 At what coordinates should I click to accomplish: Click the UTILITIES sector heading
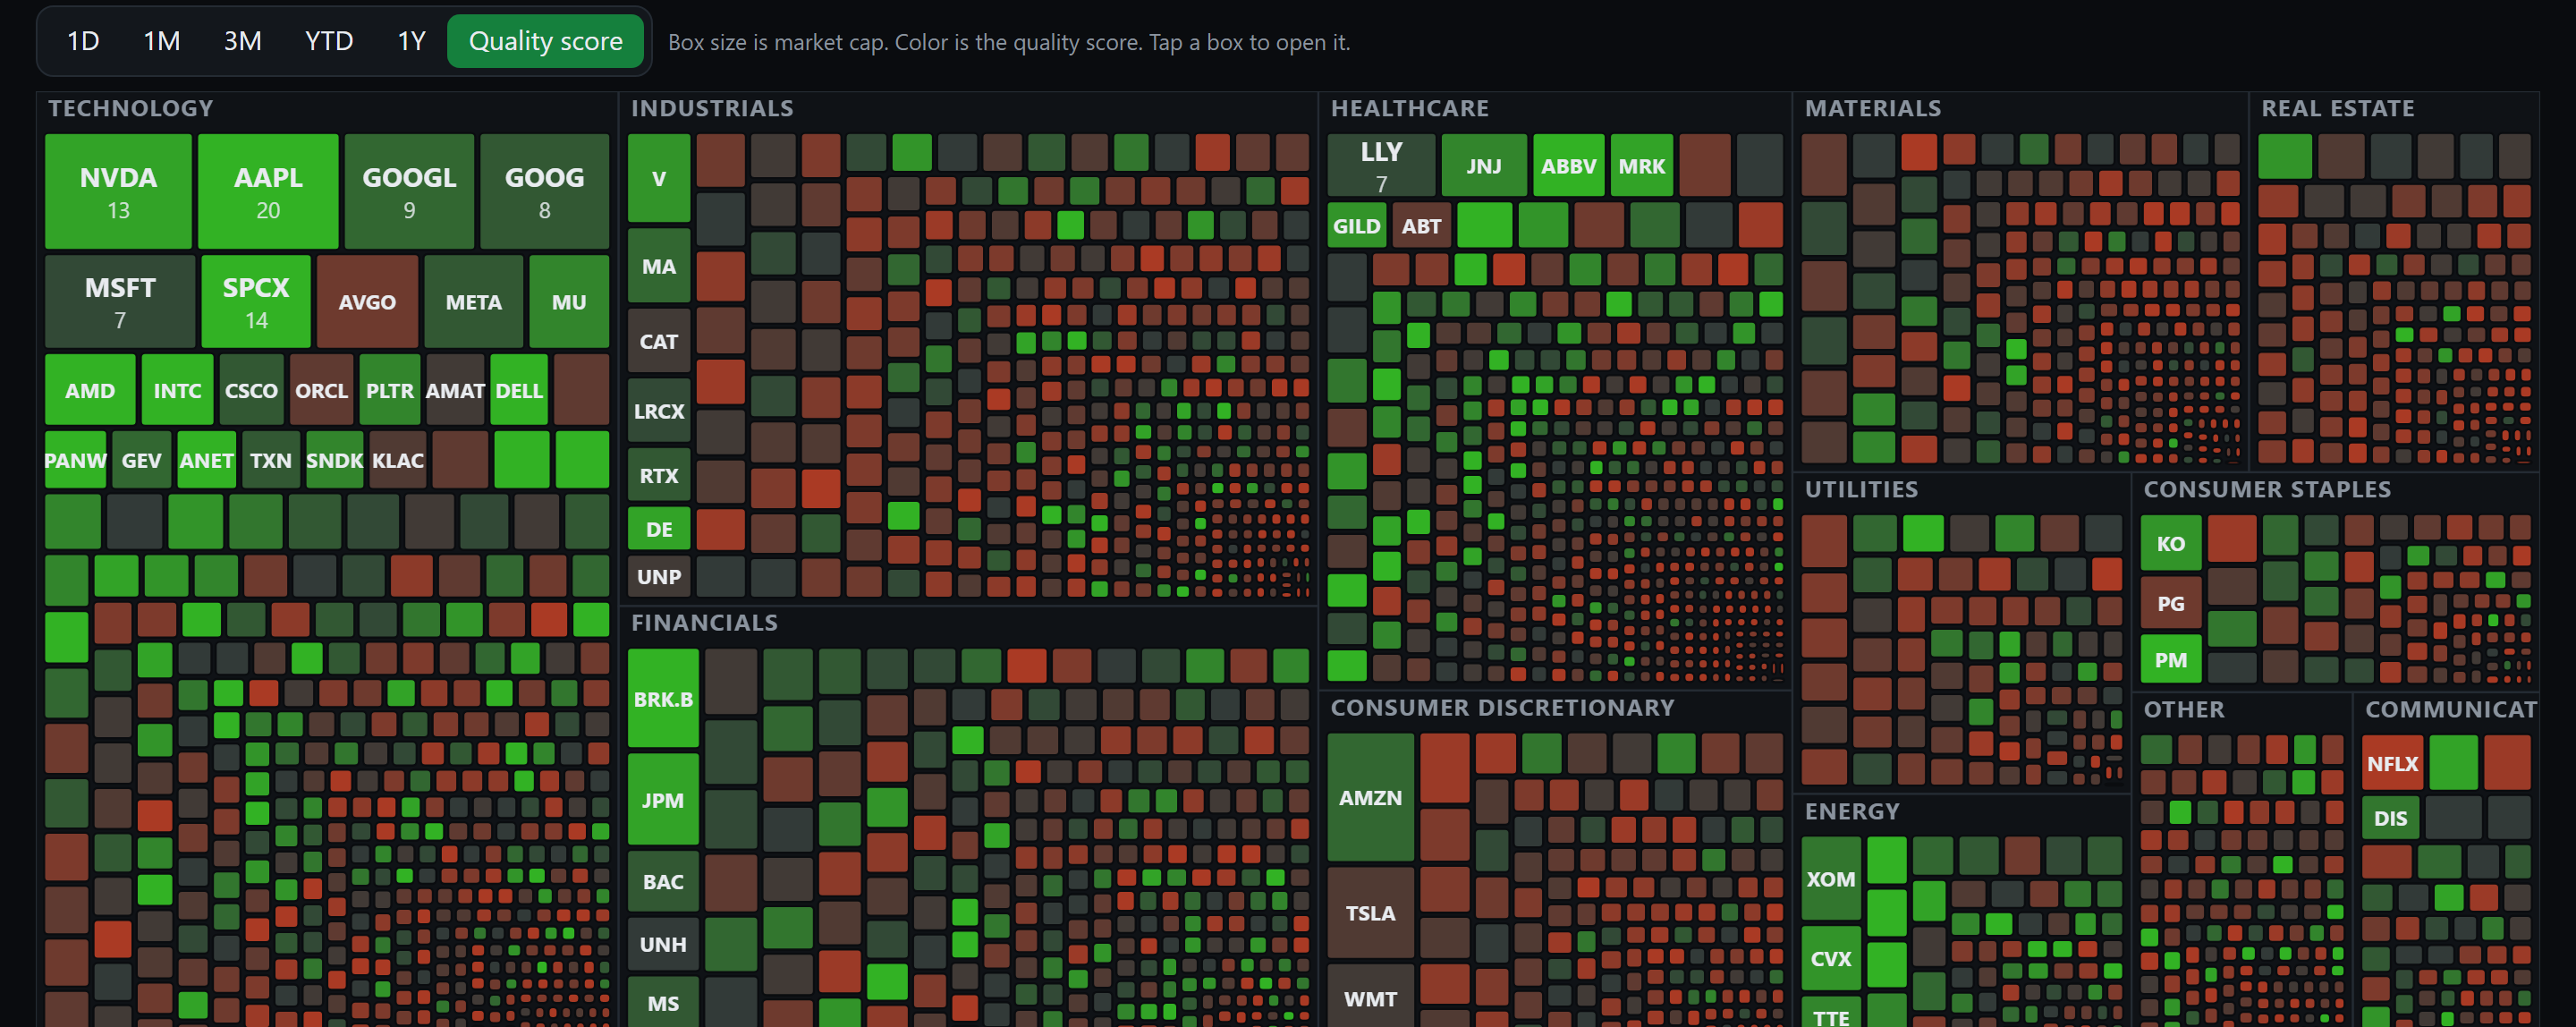tap(1861, 489)
